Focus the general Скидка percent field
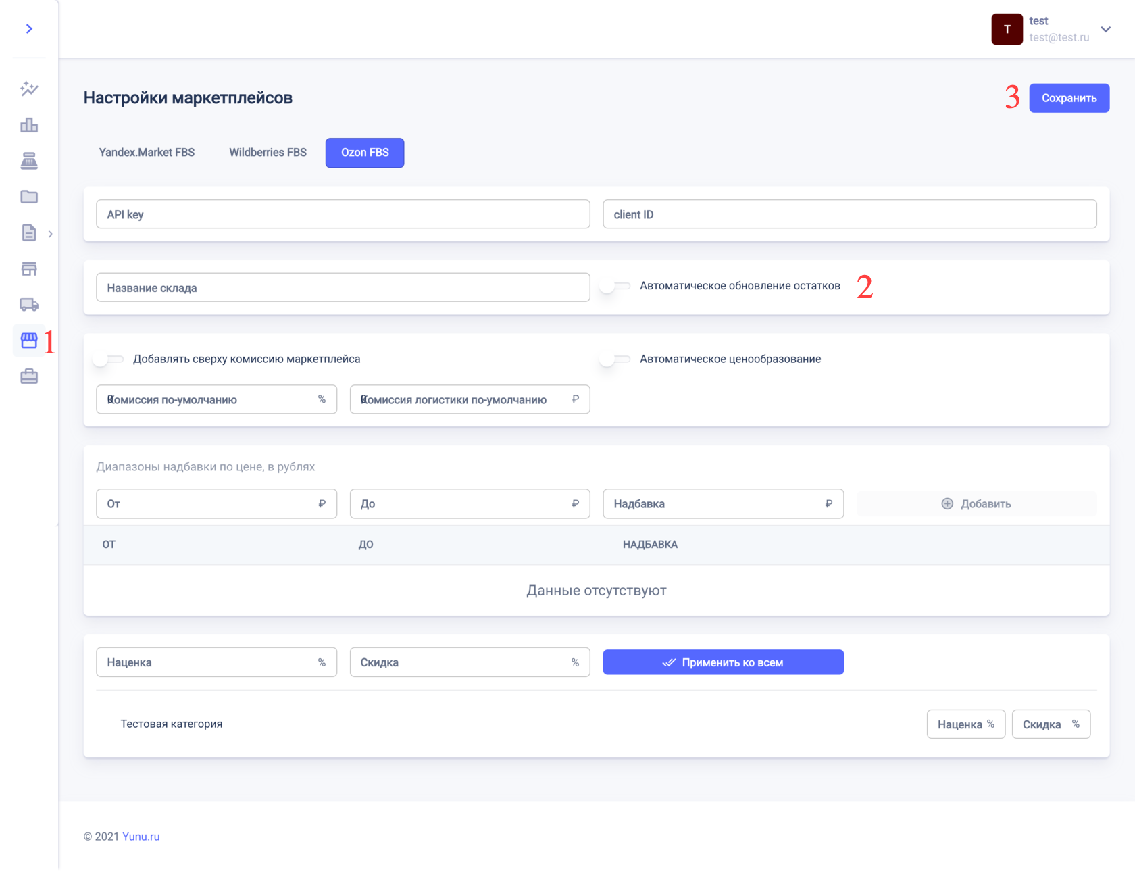This screenshot has width=1135, height=871. 470,662
